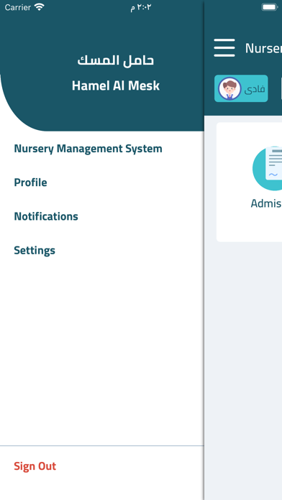The height and width of the screenshot is (500, 282).
Task: Select the child avatar chip فادى
Action: (x=241, y=88)
